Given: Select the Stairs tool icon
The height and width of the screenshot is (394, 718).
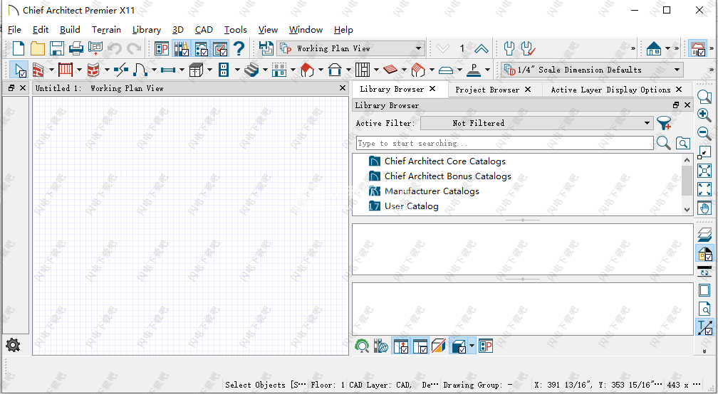Looking at the screenshot, I should point(251,70).
